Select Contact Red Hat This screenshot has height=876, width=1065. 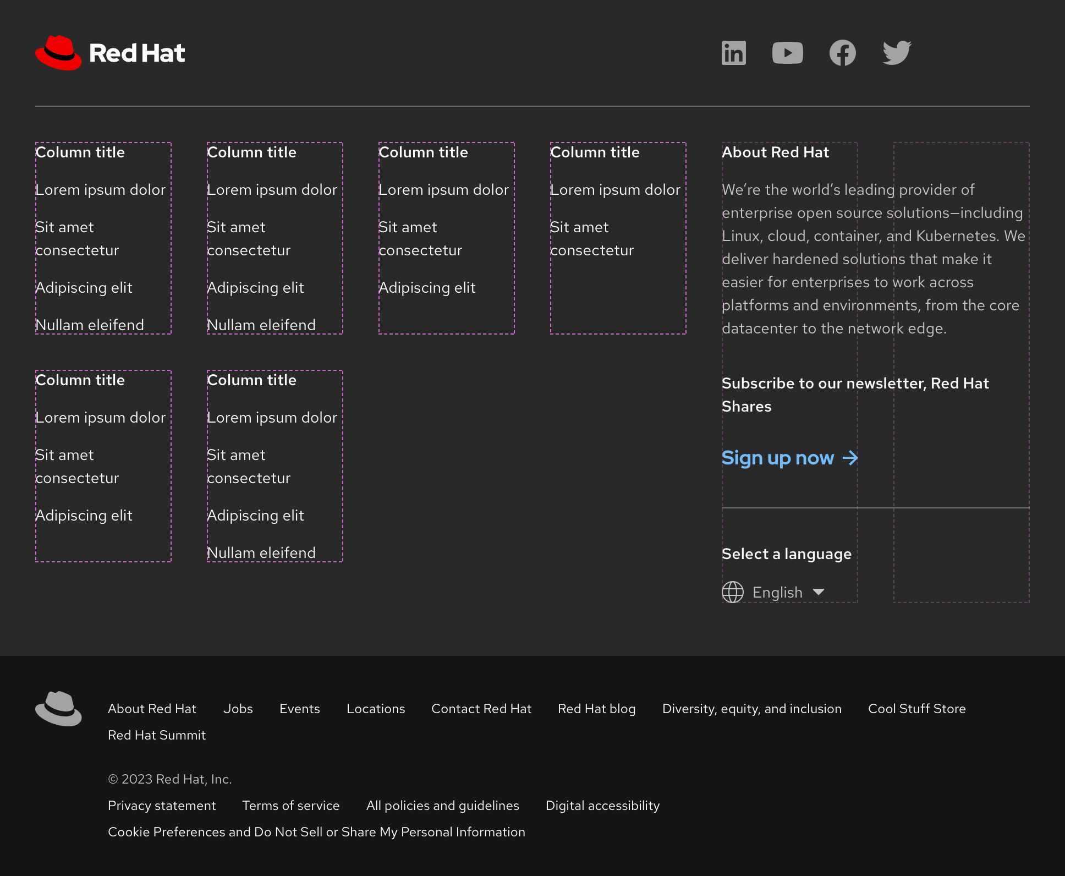click(x=481, y=709)
